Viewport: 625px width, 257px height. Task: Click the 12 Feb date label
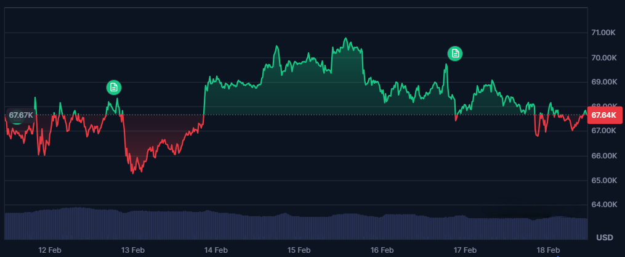click(x=50, y=250)
